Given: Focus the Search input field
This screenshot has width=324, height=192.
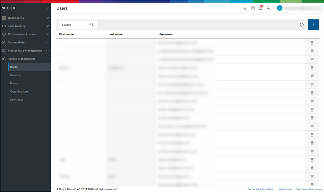Looking at the screenshot, I should [x=78, y=25].
